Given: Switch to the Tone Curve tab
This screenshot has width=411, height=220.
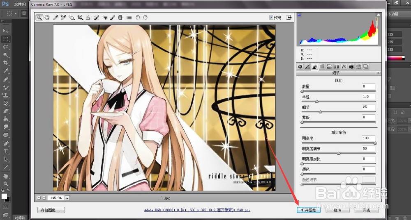Looking at the screenshot, I should (307, 67).
